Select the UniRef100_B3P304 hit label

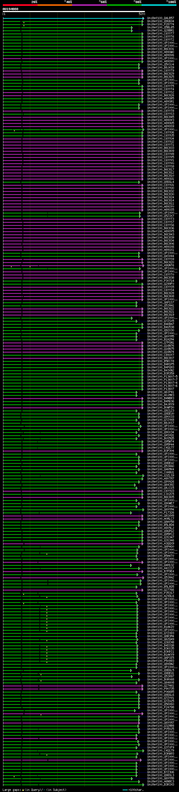[x=161, y=451]
